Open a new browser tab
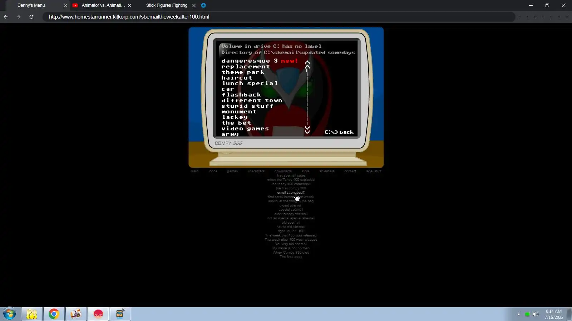Viewport: 572px width, 321px height. pos(203,5)
